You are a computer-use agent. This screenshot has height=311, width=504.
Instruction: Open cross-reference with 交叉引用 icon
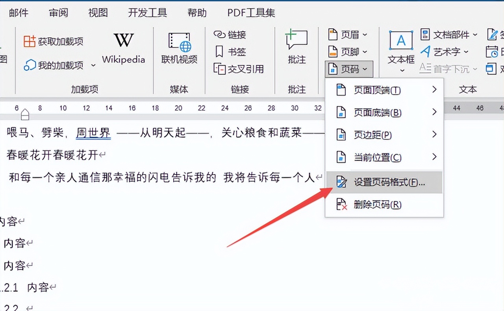tap(239, 69)
